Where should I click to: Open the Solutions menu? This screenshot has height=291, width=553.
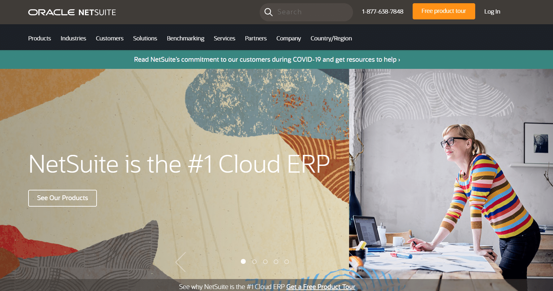tap(145, 38)
